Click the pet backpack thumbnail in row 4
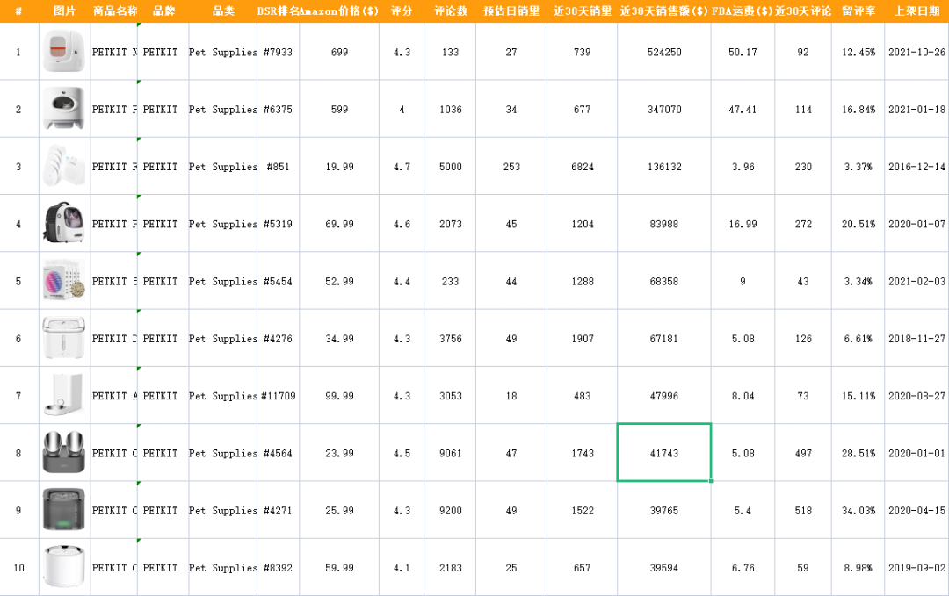The image size is (949, 596). click(64, 223)
